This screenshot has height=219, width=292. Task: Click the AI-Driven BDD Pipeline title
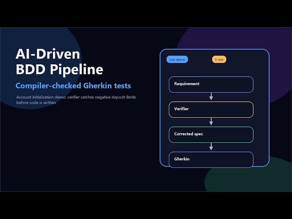[59, 62]
